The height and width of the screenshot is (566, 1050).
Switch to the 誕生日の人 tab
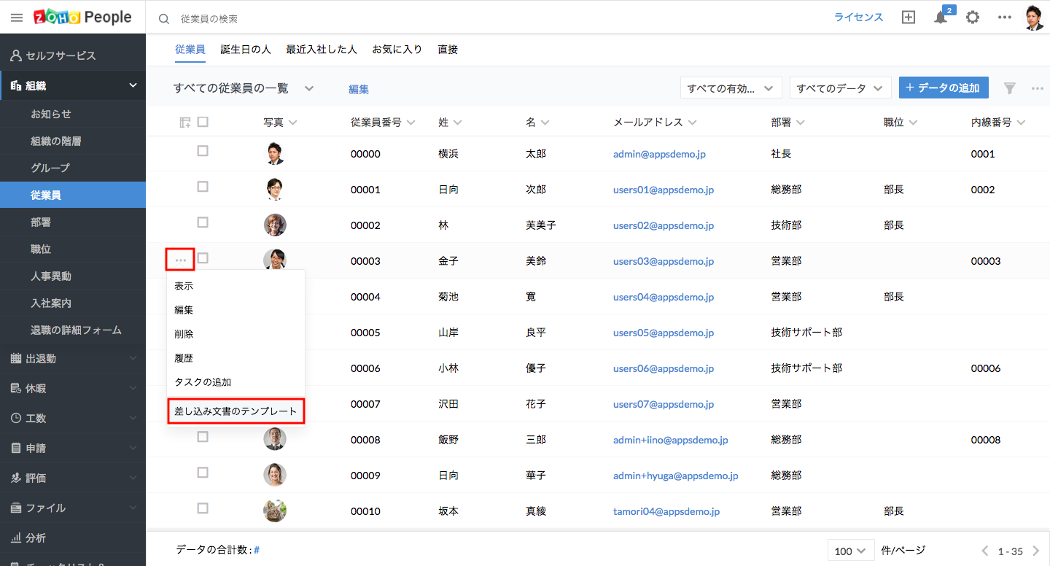pyautogui.click(x=246, y=50)
